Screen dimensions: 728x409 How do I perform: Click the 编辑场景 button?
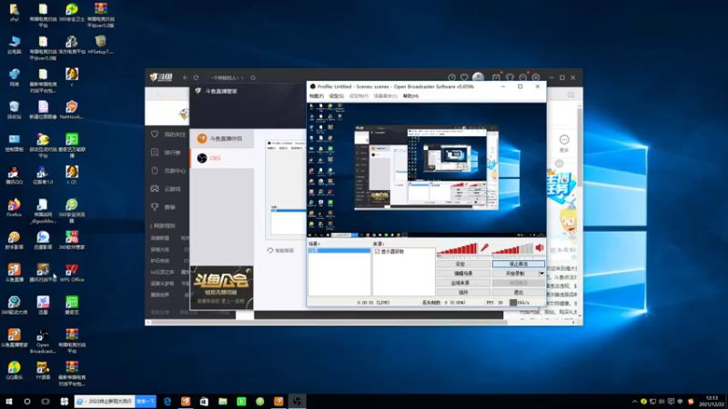tap(463, 274)
